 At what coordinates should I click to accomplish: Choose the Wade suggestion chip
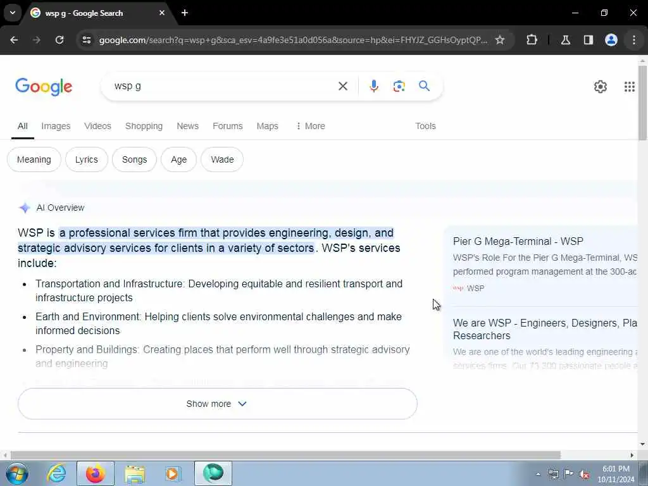coord(222,159)
